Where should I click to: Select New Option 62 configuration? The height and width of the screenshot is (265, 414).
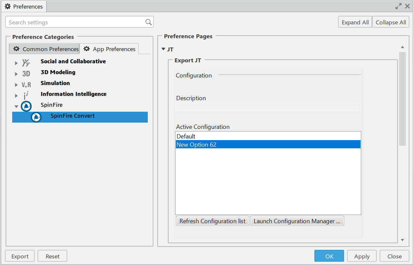[268, 144]
